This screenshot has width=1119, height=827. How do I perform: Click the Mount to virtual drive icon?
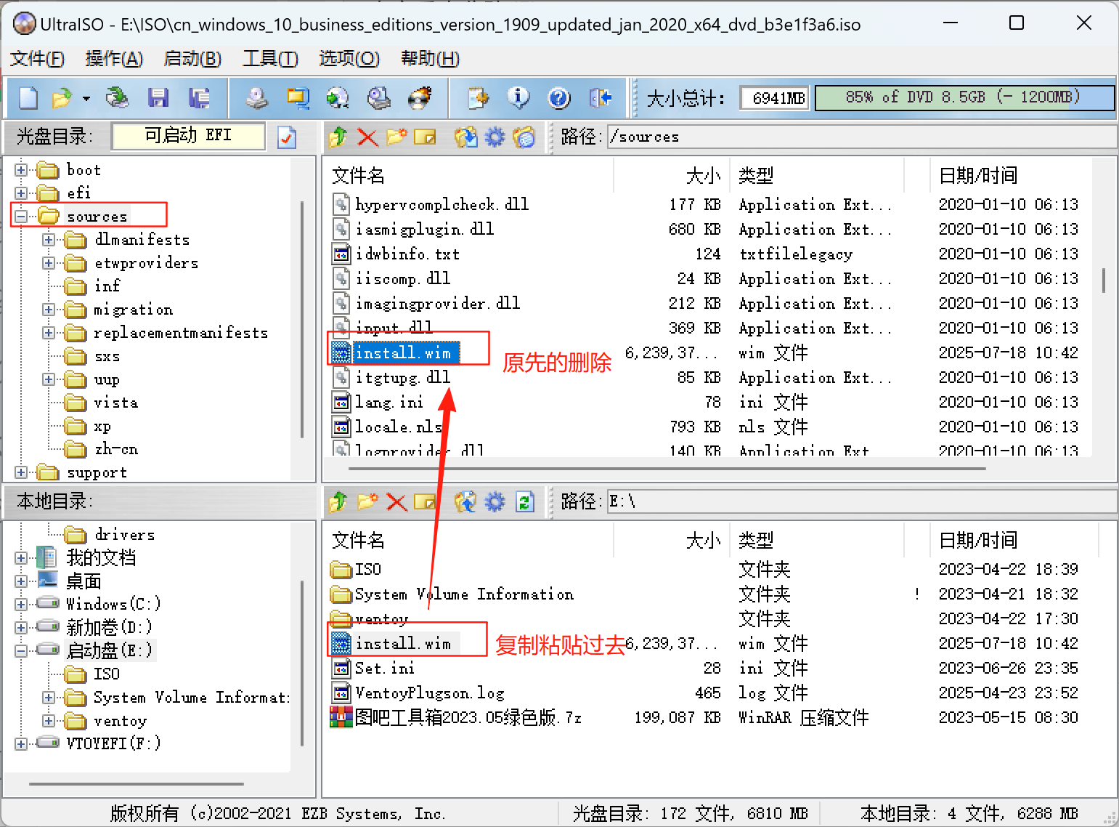coord(379,97)
